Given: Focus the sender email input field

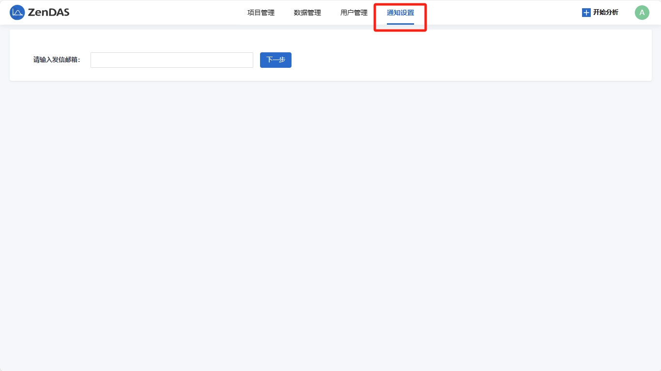Looking at the screenshot, I should [171, 60].
